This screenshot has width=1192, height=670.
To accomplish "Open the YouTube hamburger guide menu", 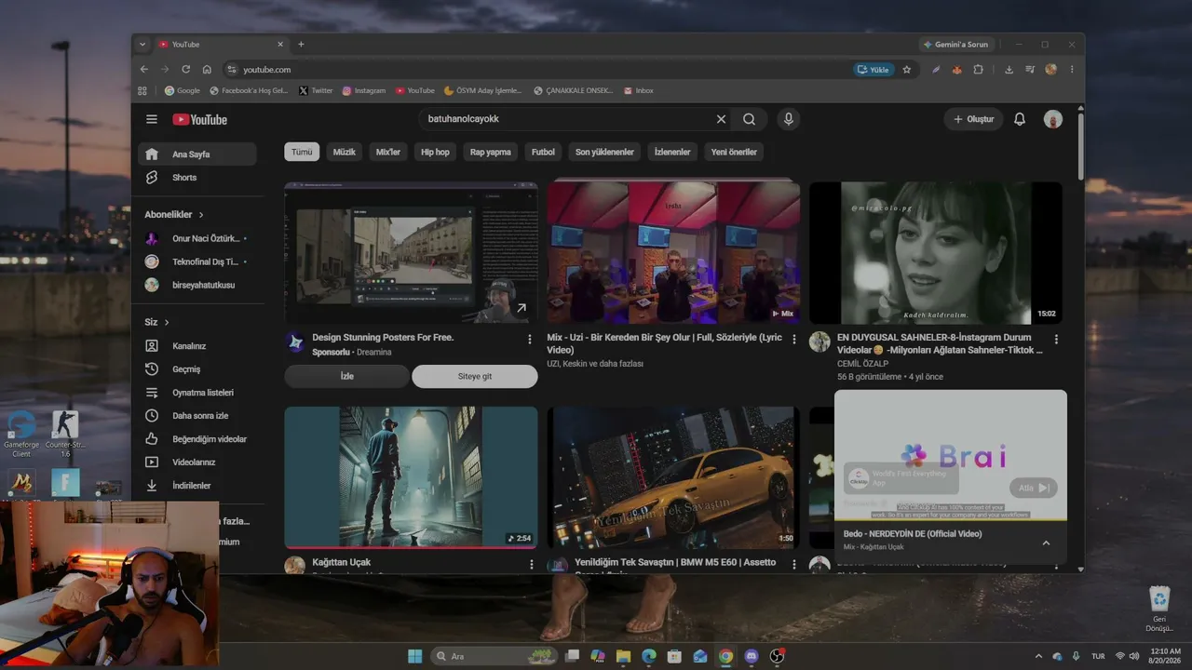I will (x=152, y=119).
